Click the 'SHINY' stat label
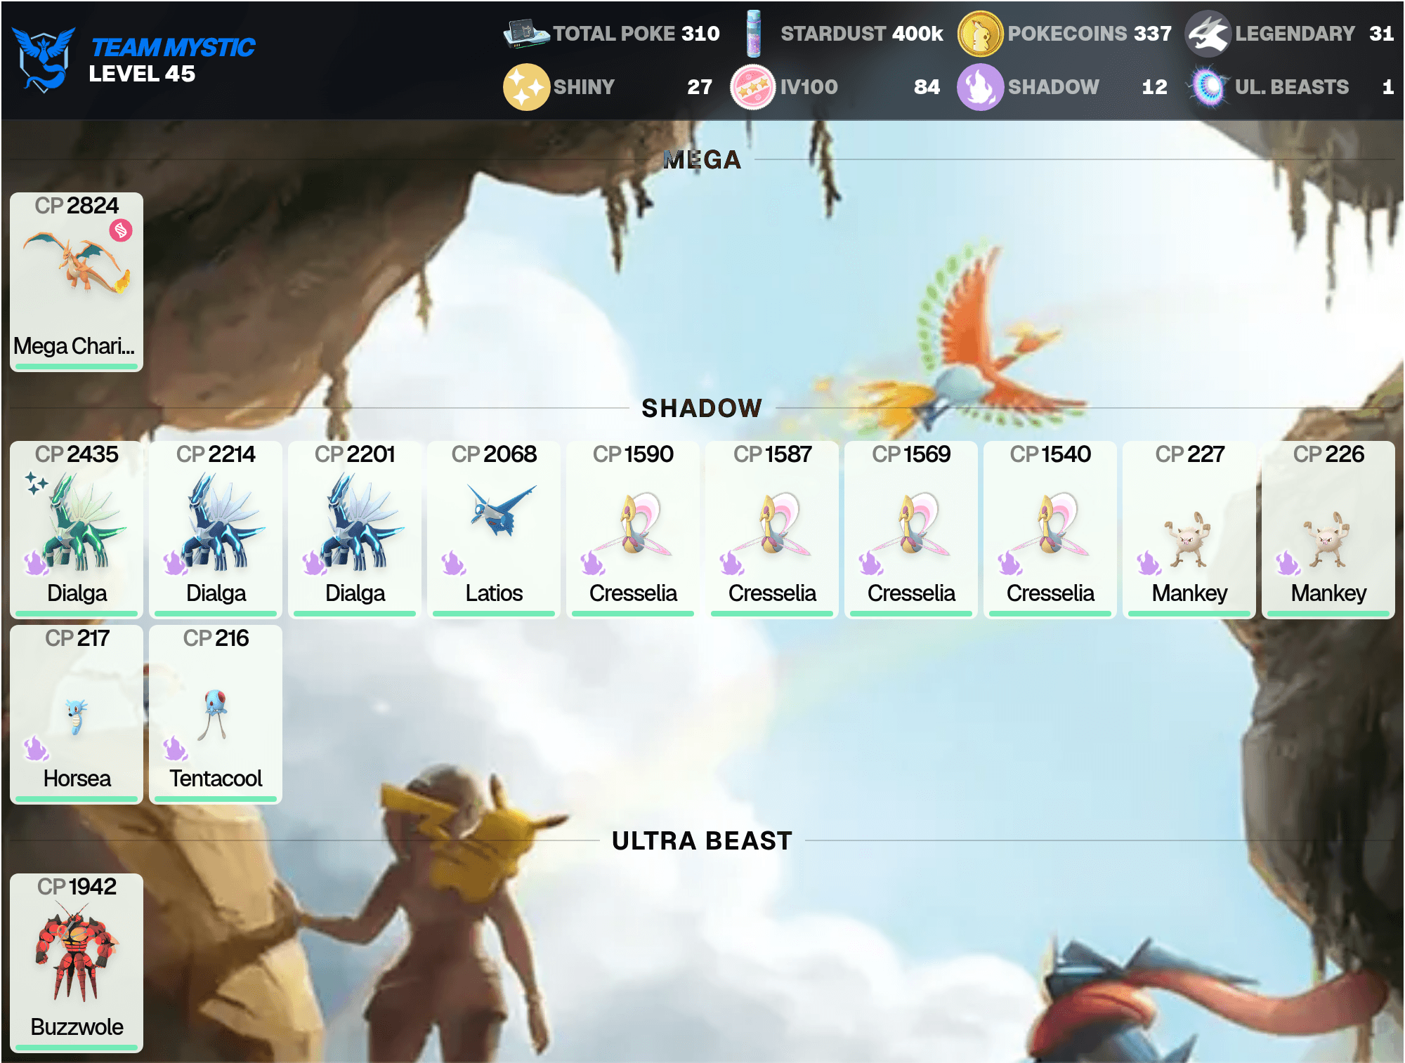Image resolution: width=1405 pixels, height=1063 pixels. click(x=584, y=87)
